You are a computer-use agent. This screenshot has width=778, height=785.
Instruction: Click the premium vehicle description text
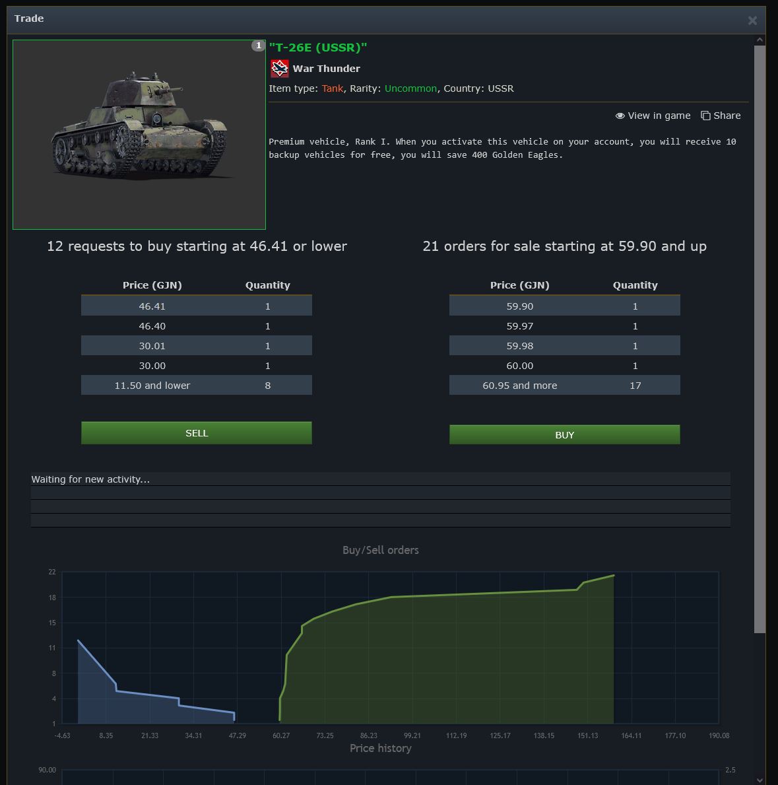click(x=502, y=148)
